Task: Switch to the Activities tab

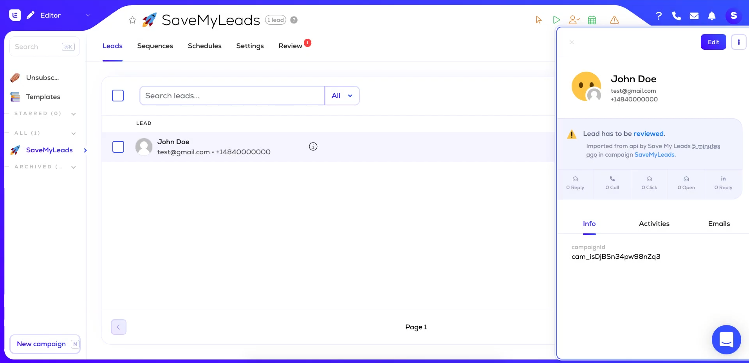Action: [x=654, y=224]
